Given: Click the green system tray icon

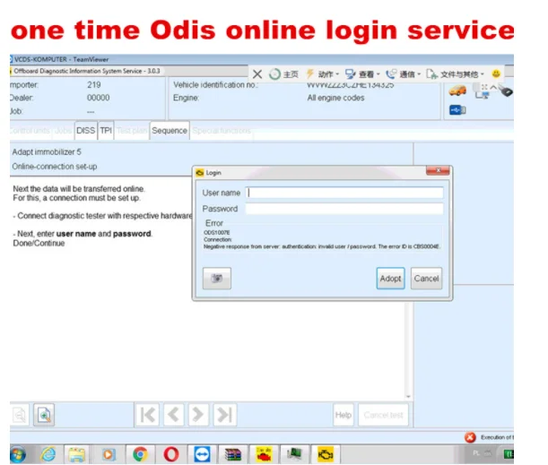Looking at the screenshot, I should pyautogui.click(x=509, y=454).
